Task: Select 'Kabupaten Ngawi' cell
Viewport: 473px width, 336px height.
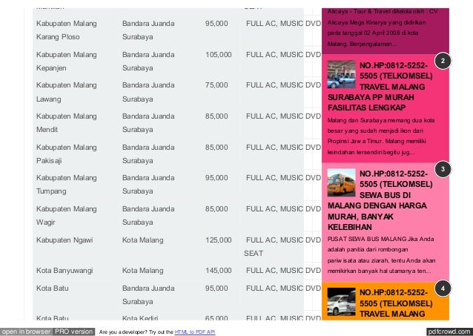Action: pos(64,240)
